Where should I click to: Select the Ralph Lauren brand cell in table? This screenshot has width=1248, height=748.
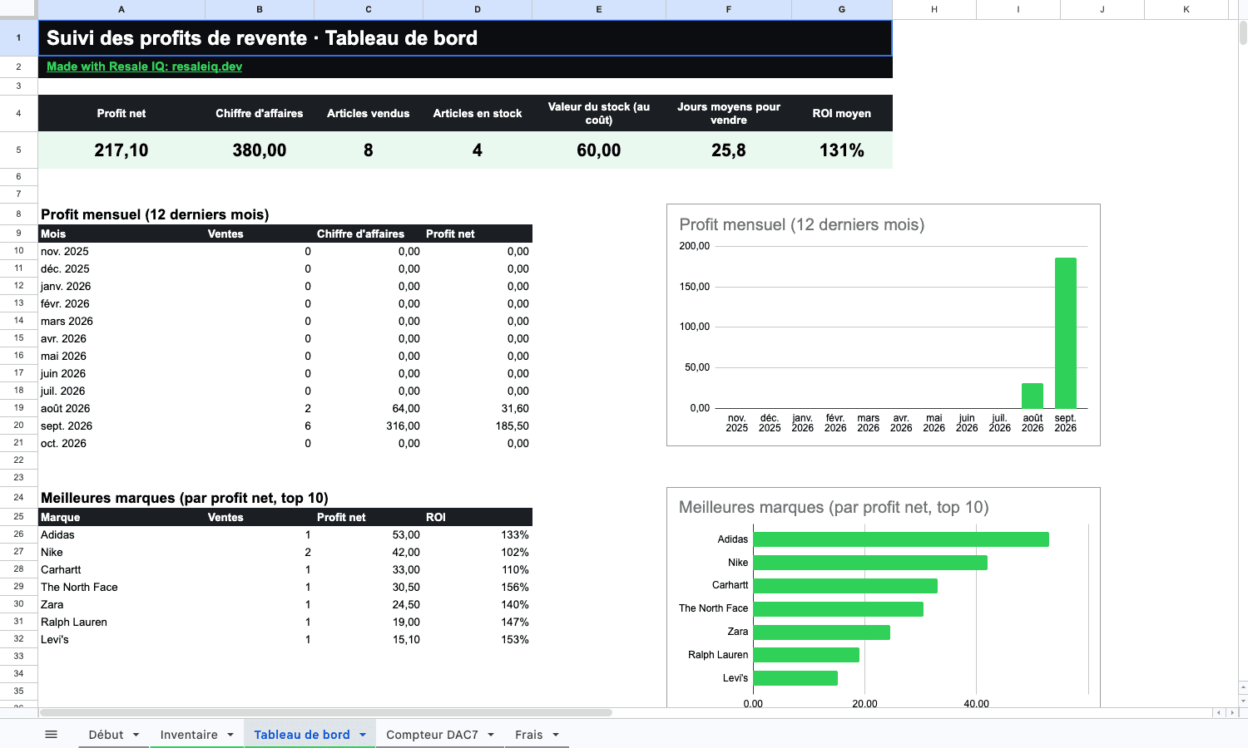coord(121,623)
